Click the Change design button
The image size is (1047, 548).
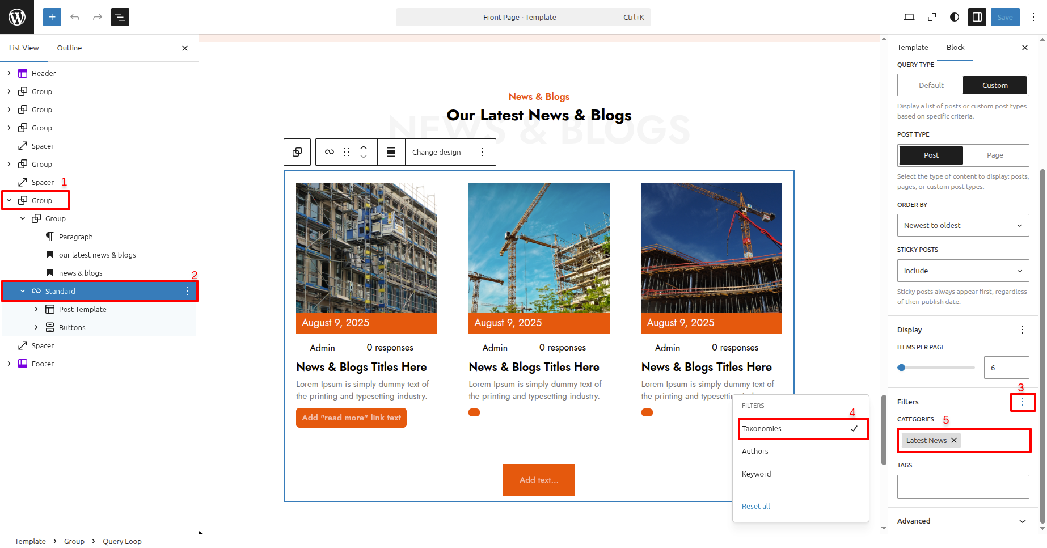tap(436, 152)
